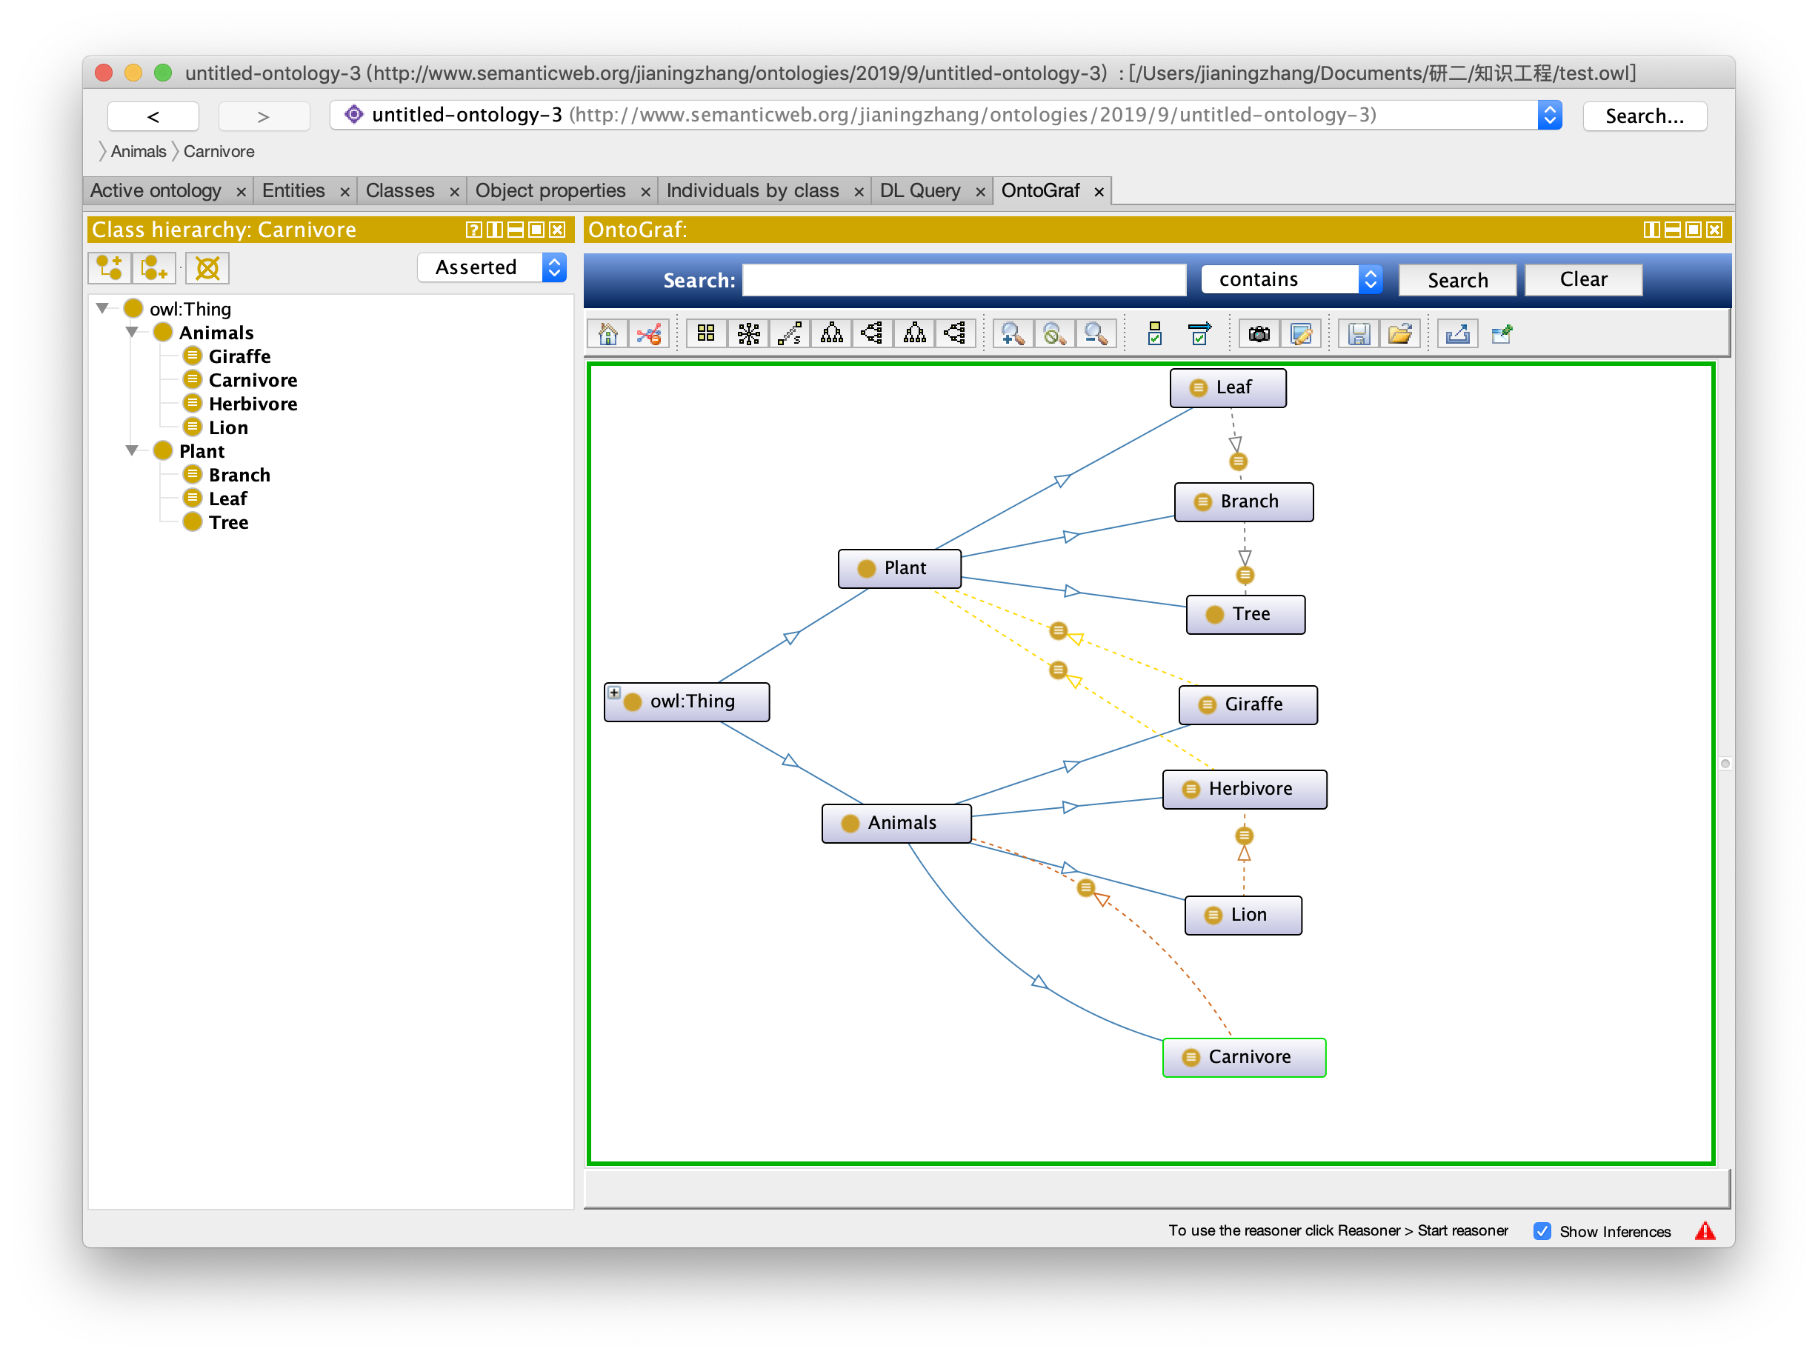Click the home icon in OntoGraf toolbar
Screen dimensions: 1818x1357
(x=608, y=334)
